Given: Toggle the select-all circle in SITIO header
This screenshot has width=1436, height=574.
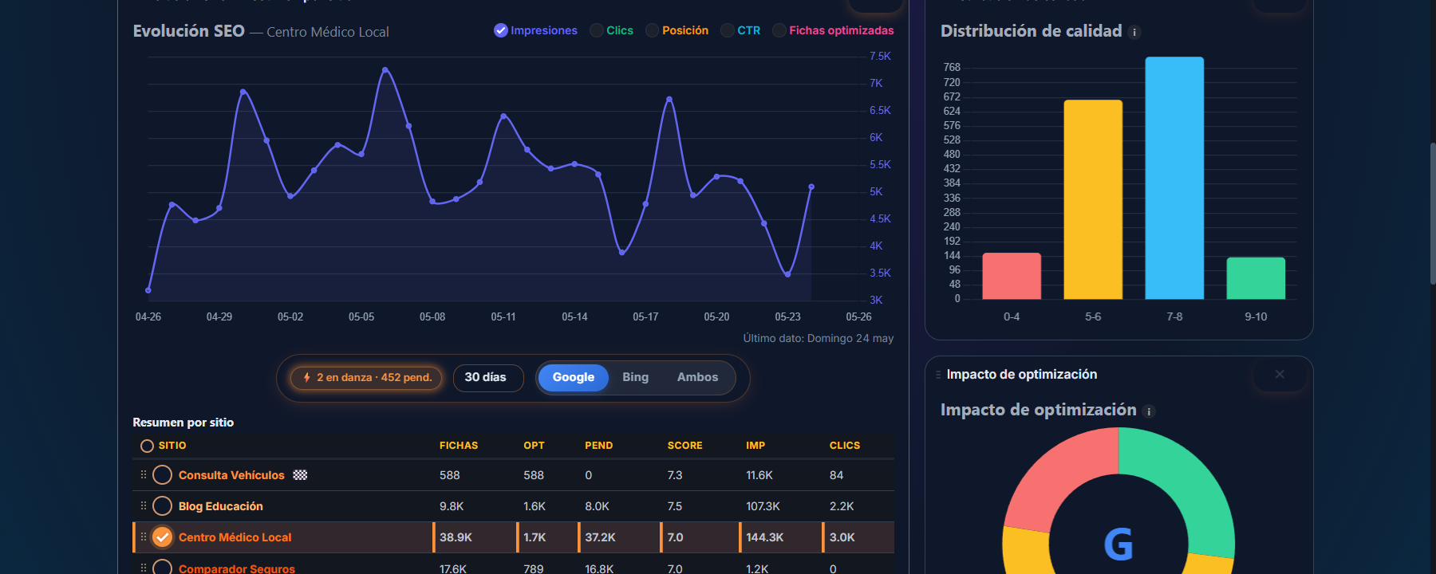Looking at the screenshot, I should pyautogui.click(x=147, y=446).
